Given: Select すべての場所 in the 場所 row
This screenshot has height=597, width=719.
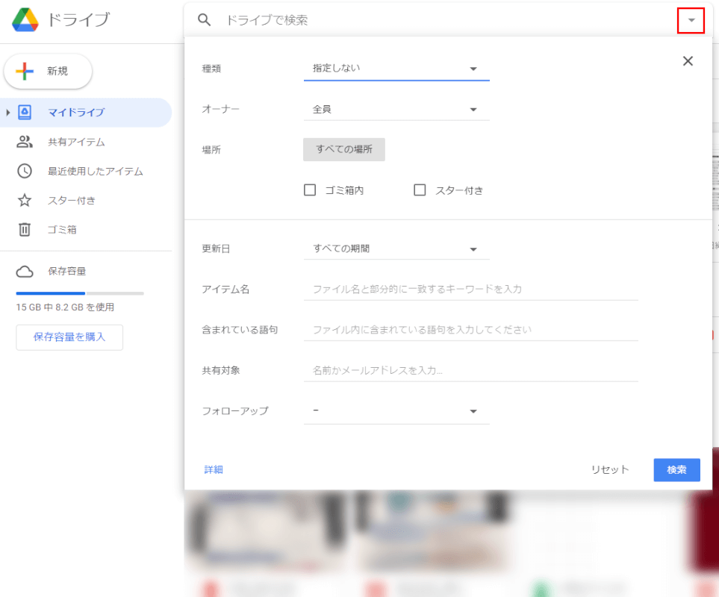Looking at the screenshot, I should coord(343,149).
